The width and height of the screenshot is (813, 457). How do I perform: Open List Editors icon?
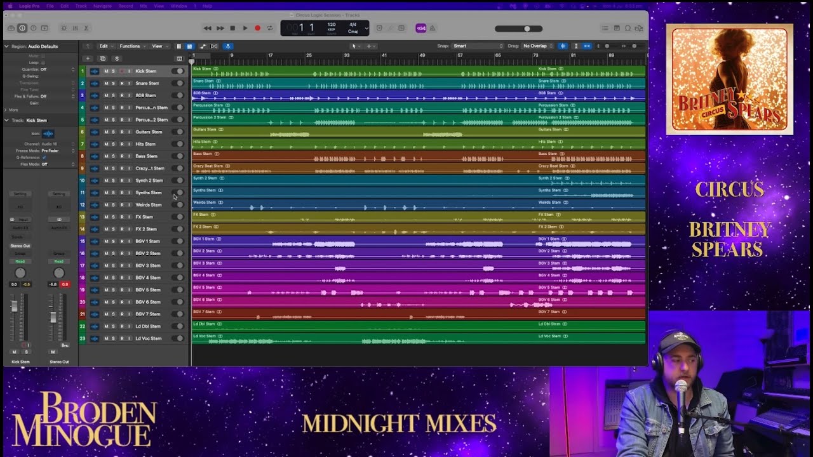click(605, 28)
